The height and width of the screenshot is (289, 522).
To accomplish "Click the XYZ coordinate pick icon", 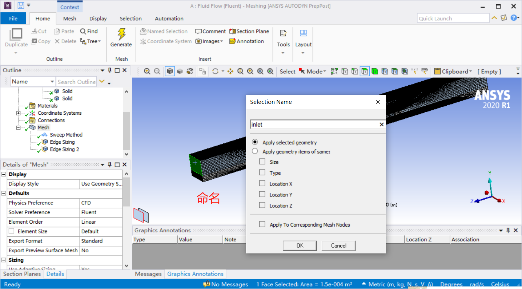I will [x=414, y=72].
